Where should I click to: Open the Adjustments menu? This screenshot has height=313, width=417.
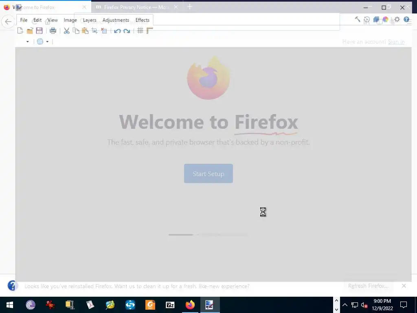(x=116, y=20)
